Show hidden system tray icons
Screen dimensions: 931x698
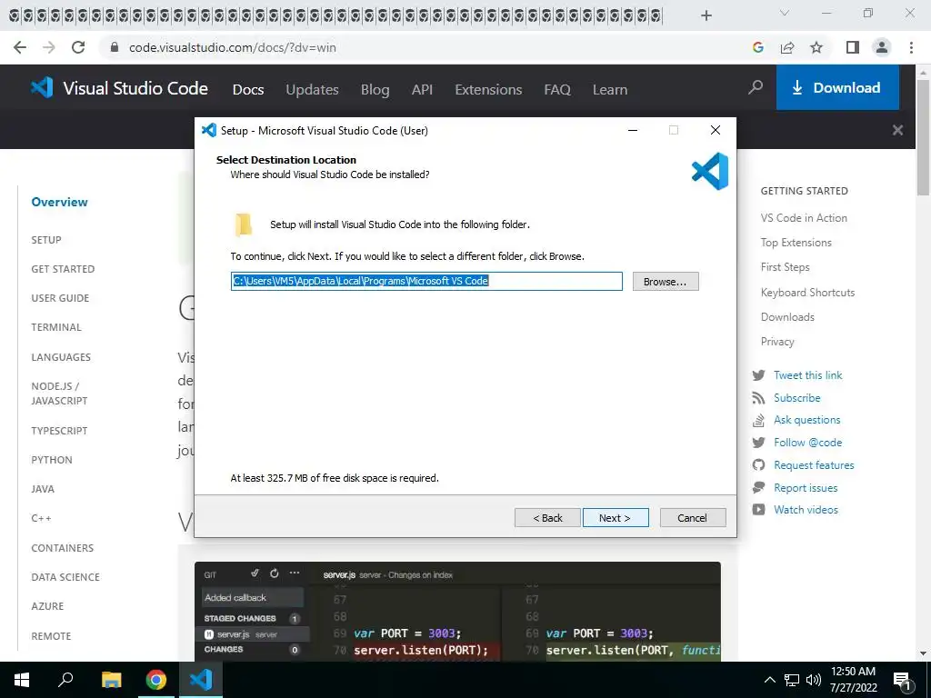[769, 680]
